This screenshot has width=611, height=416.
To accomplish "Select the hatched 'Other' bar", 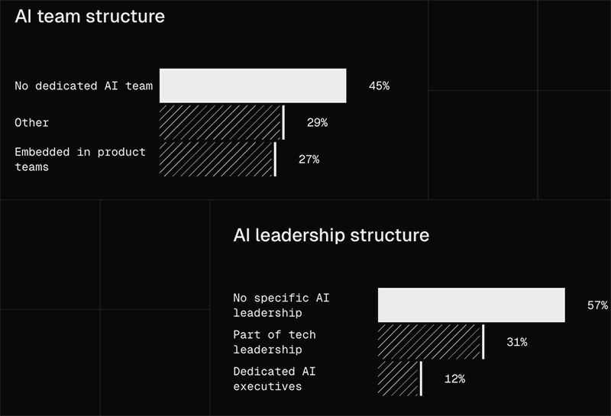I will 222,122.
